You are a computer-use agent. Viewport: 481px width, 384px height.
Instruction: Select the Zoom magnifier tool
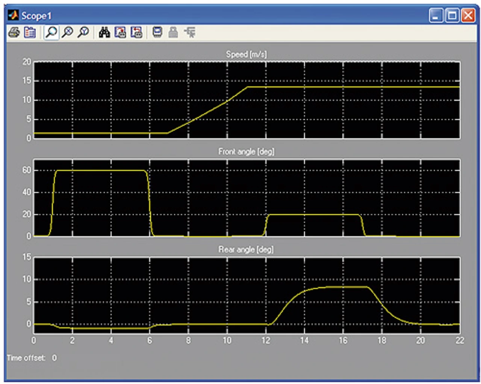point(51,33)
